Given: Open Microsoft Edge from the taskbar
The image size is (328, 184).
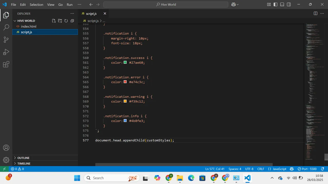Looking at the screenshot, I should point(191,178).
